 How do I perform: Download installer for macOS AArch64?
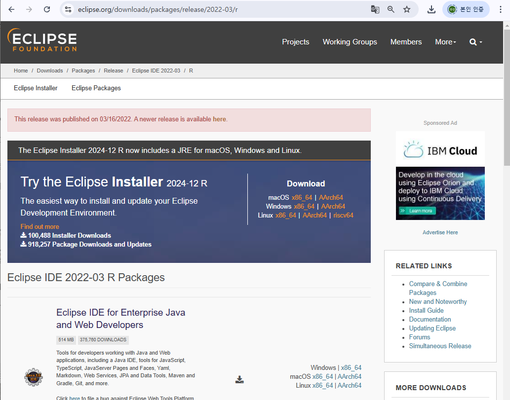[331, 198]
